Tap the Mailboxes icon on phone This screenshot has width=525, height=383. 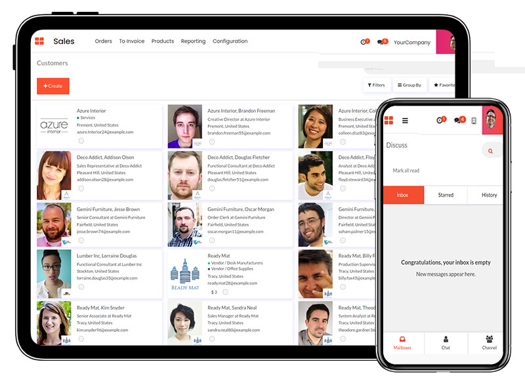coord(402,339)
